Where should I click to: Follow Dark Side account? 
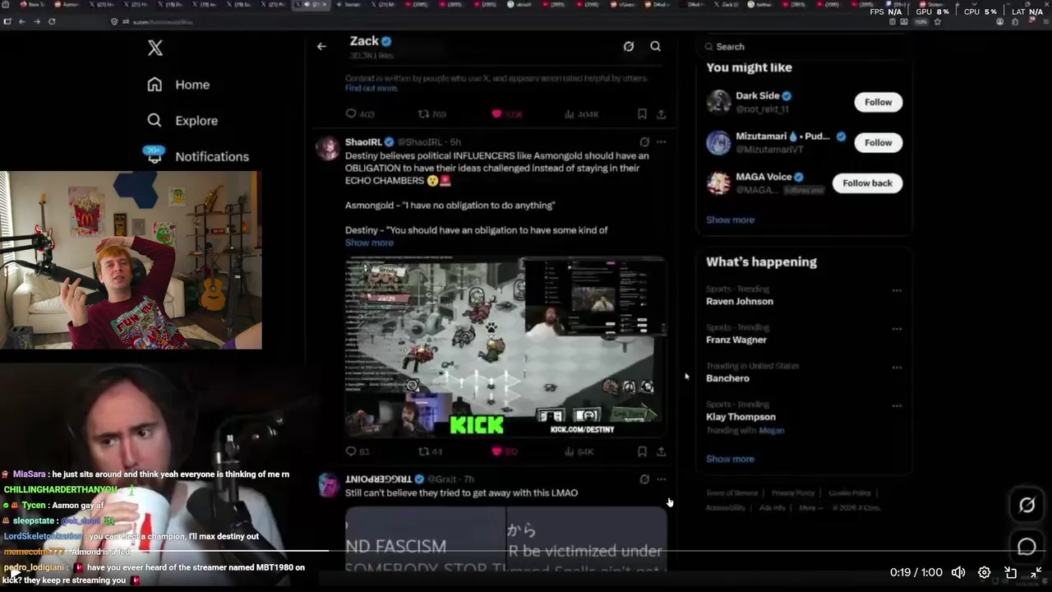(878, 102)
